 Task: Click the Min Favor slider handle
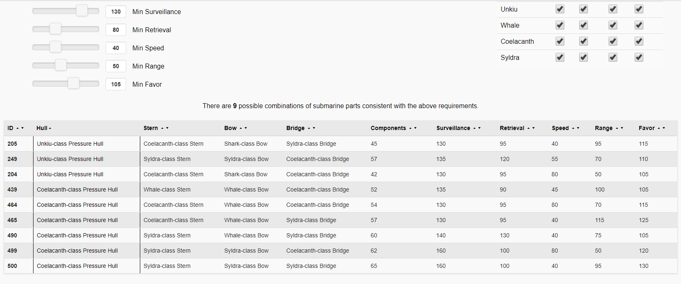(74, 84)
